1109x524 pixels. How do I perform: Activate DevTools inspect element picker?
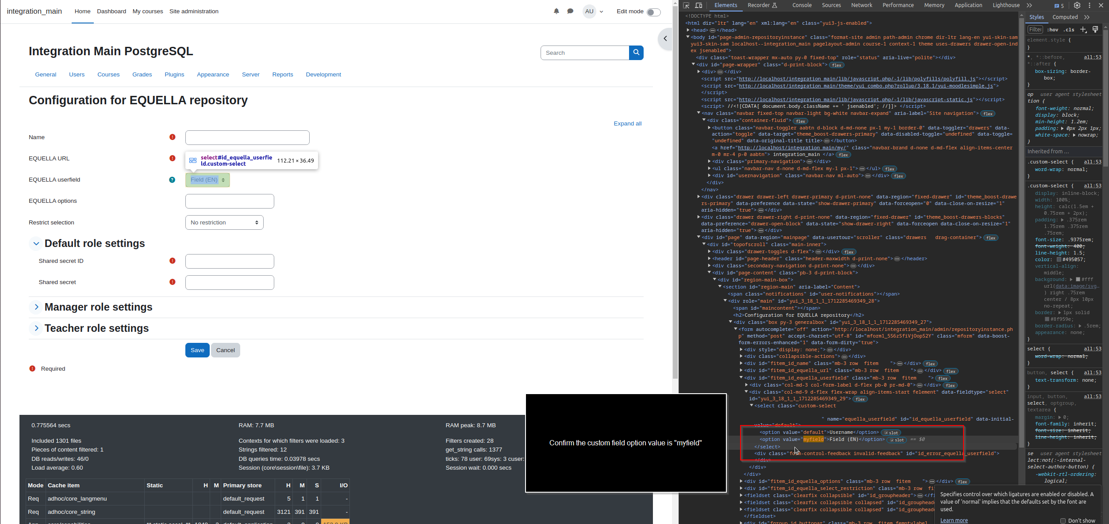[x=686, y=5]
